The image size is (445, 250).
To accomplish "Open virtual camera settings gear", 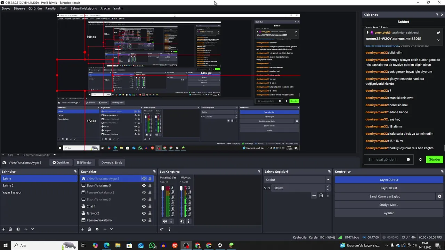I will pos(440,197).
